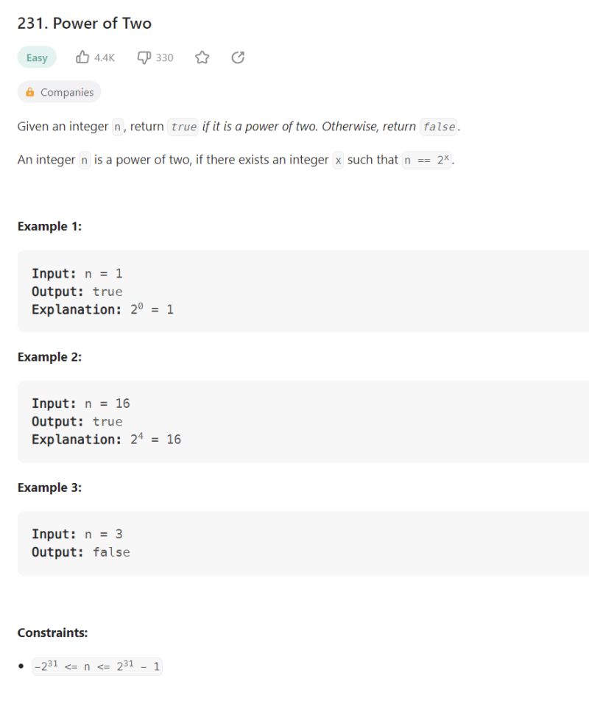Click the Example 3 output false line
589x701 pixels.
[x=81, y=552]
